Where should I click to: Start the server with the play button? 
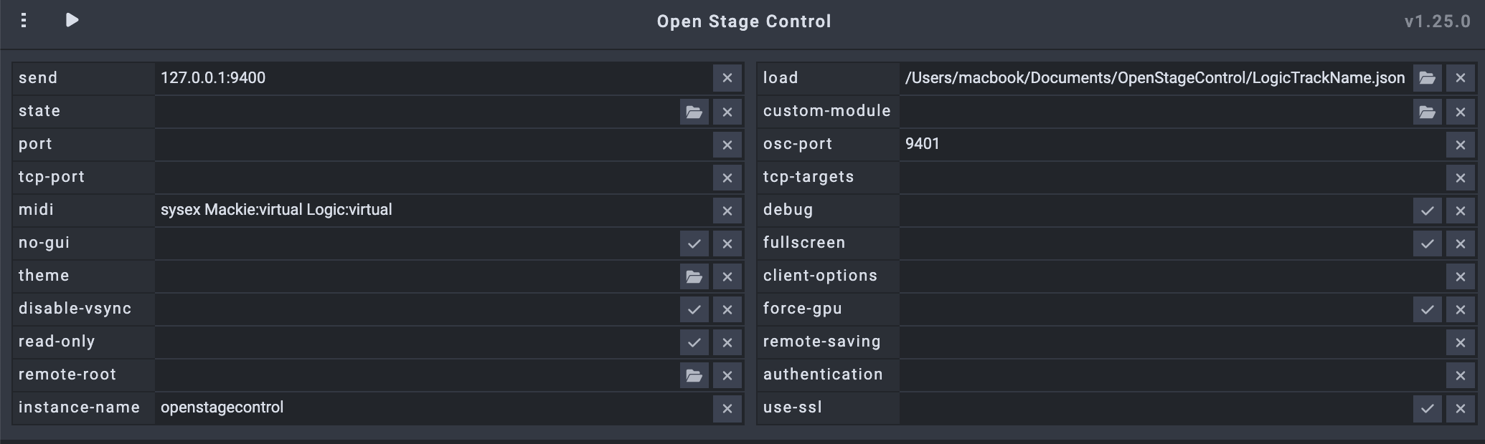(72, 20)
